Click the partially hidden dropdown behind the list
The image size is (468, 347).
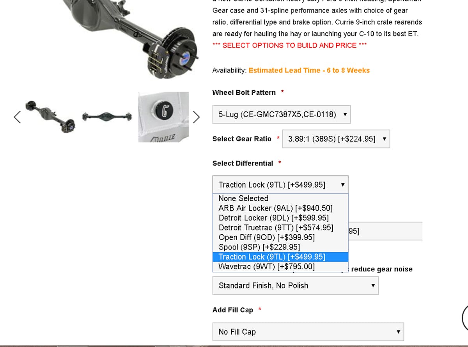pyautogui.click(x=385, y=231)
